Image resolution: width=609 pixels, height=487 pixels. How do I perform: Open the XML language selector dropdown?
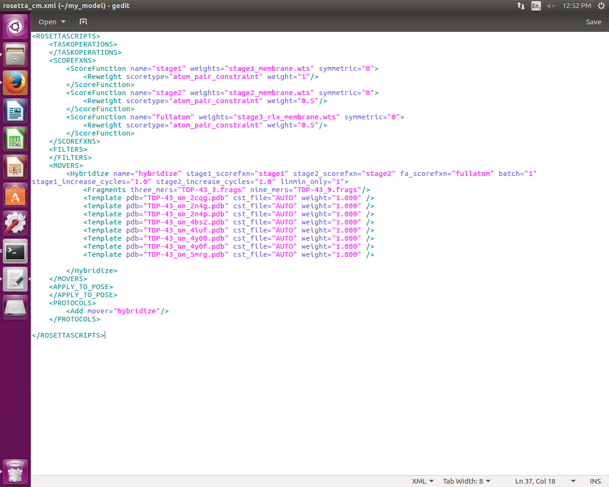[x=422, y=481]
